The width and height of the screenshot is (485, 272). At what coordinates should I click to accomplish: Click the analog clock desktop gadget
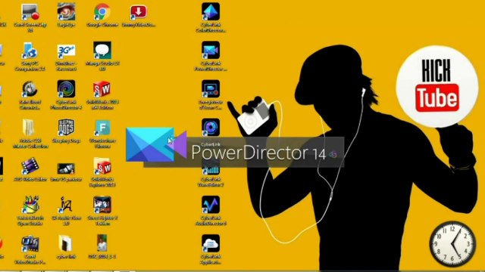452,243
